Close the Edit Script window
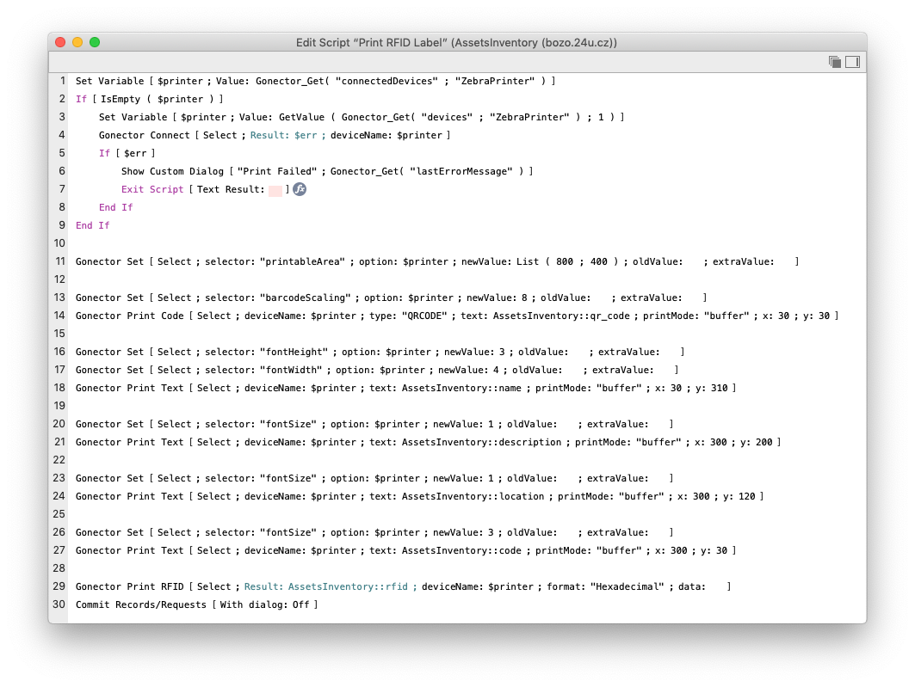Screen dimensions: 915x687 (61, 42)
